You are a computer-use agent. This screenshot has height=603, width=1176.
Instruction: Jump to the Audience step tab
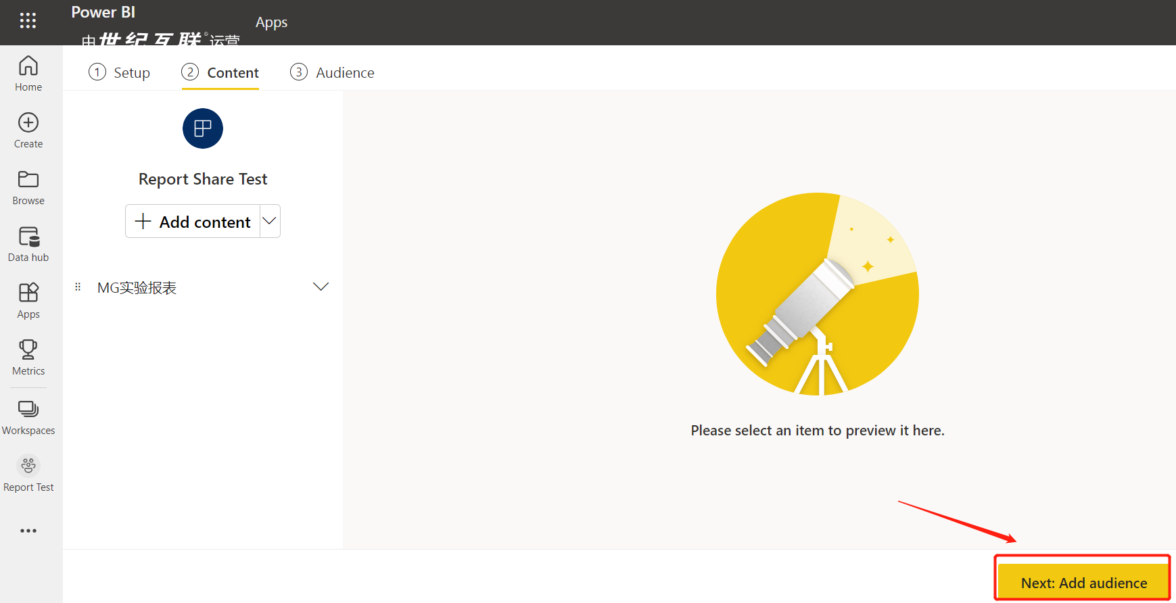(332, 72)
